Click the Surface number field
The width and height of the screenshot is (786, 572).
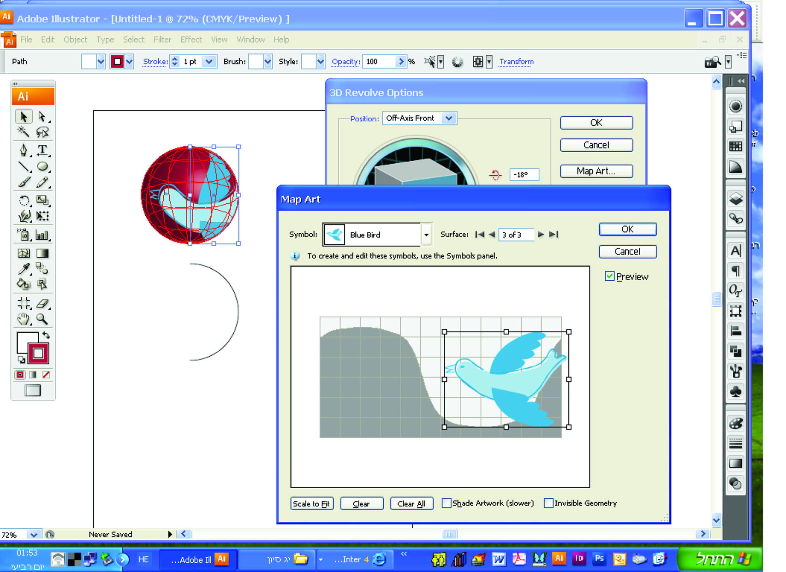(516, 235)
